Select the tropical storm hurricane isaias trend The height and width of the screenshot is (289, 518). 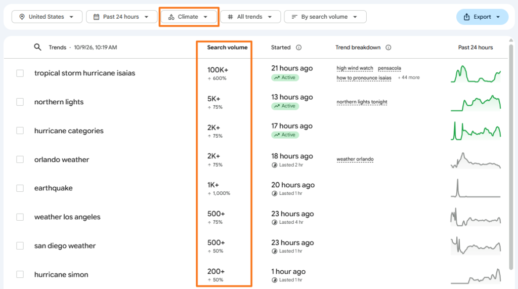click(x=85, y=73)
